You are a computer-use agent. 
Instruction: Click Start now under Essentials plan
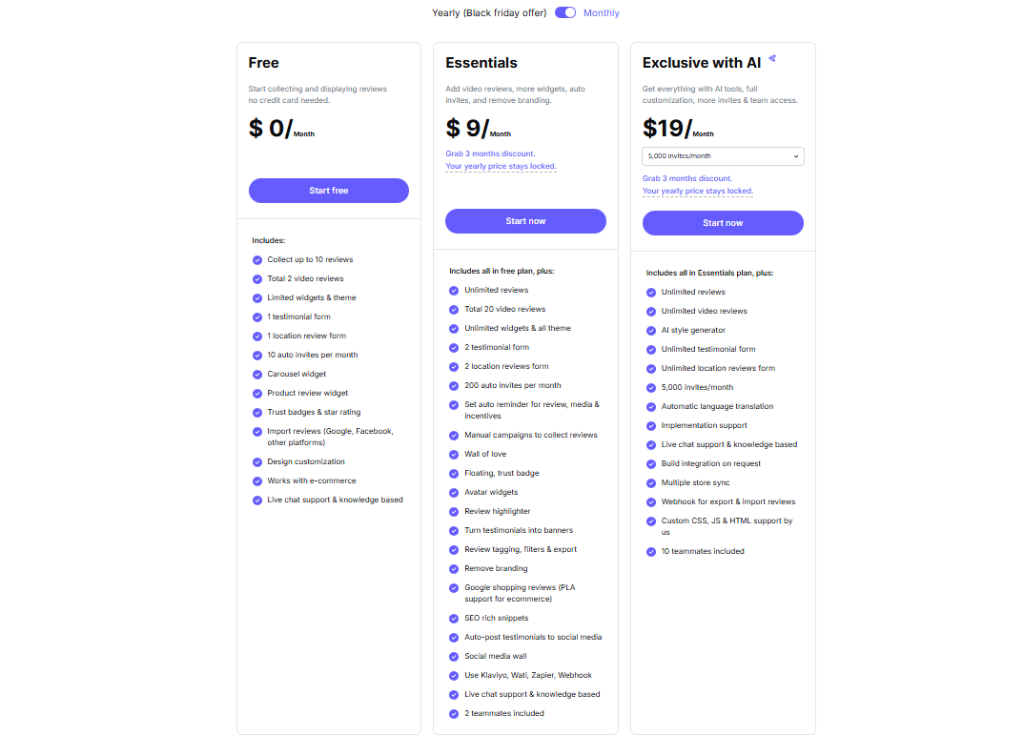525,221
